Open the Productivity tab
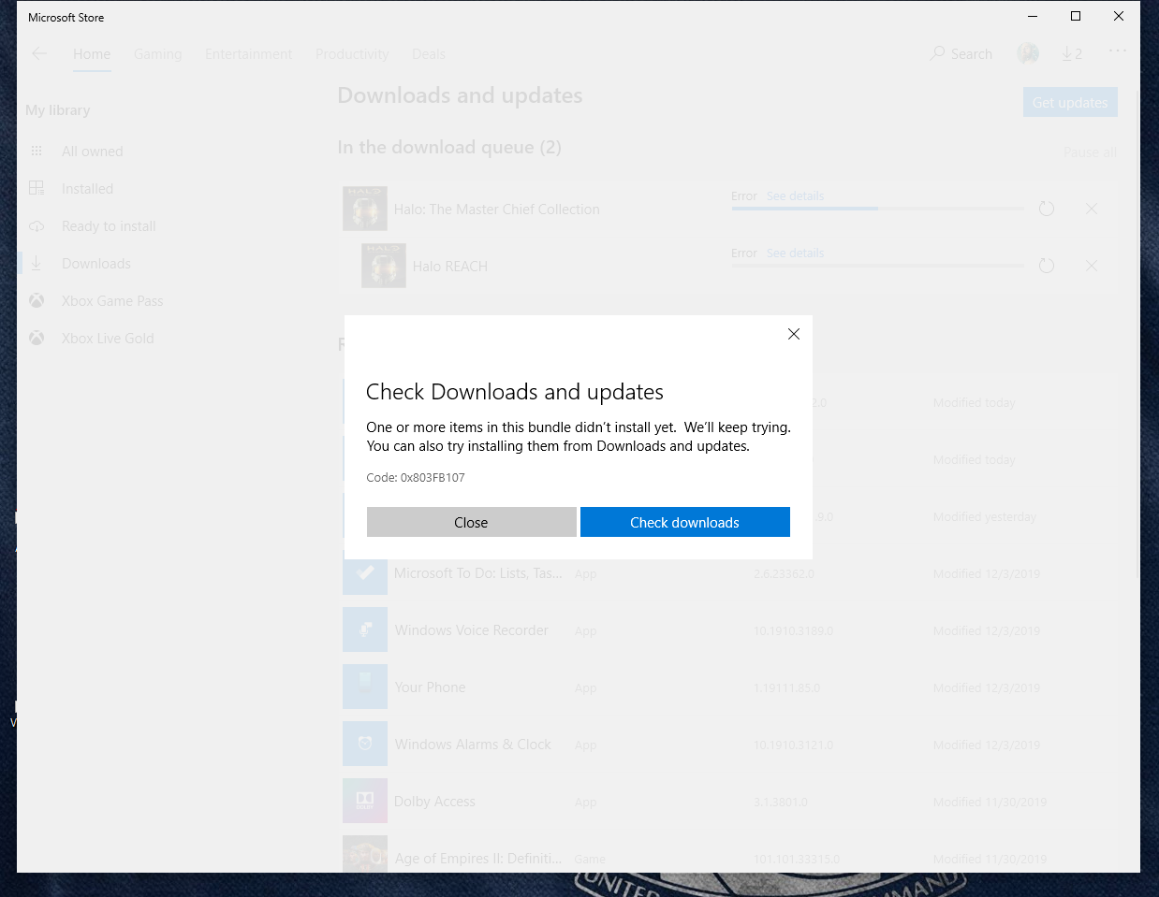The image size is (1159, 897). click(x=352, y=54)
